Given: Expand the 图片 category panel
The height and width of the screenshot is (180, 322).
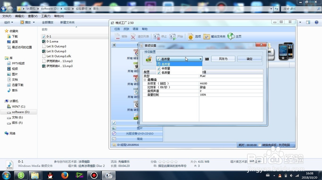Looking at the screenshot, I should pos(137,128).
